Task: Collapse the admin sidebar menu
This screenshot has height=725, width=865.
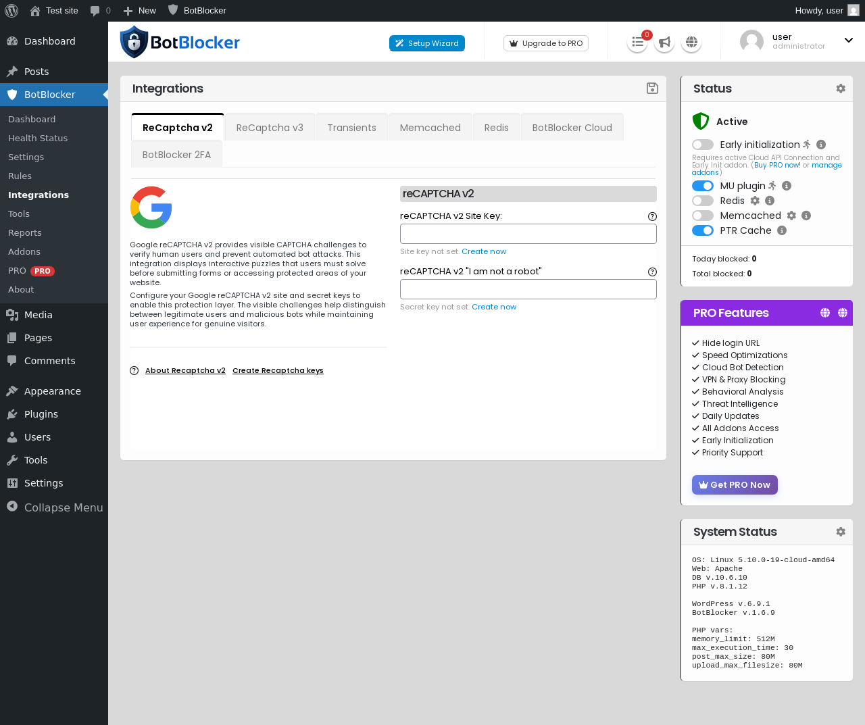Action: [54, 507]
